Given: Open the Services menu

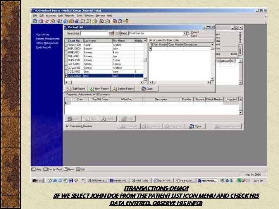Looking at the screenshot, I should pyautogui.click(x=100, y=15).
